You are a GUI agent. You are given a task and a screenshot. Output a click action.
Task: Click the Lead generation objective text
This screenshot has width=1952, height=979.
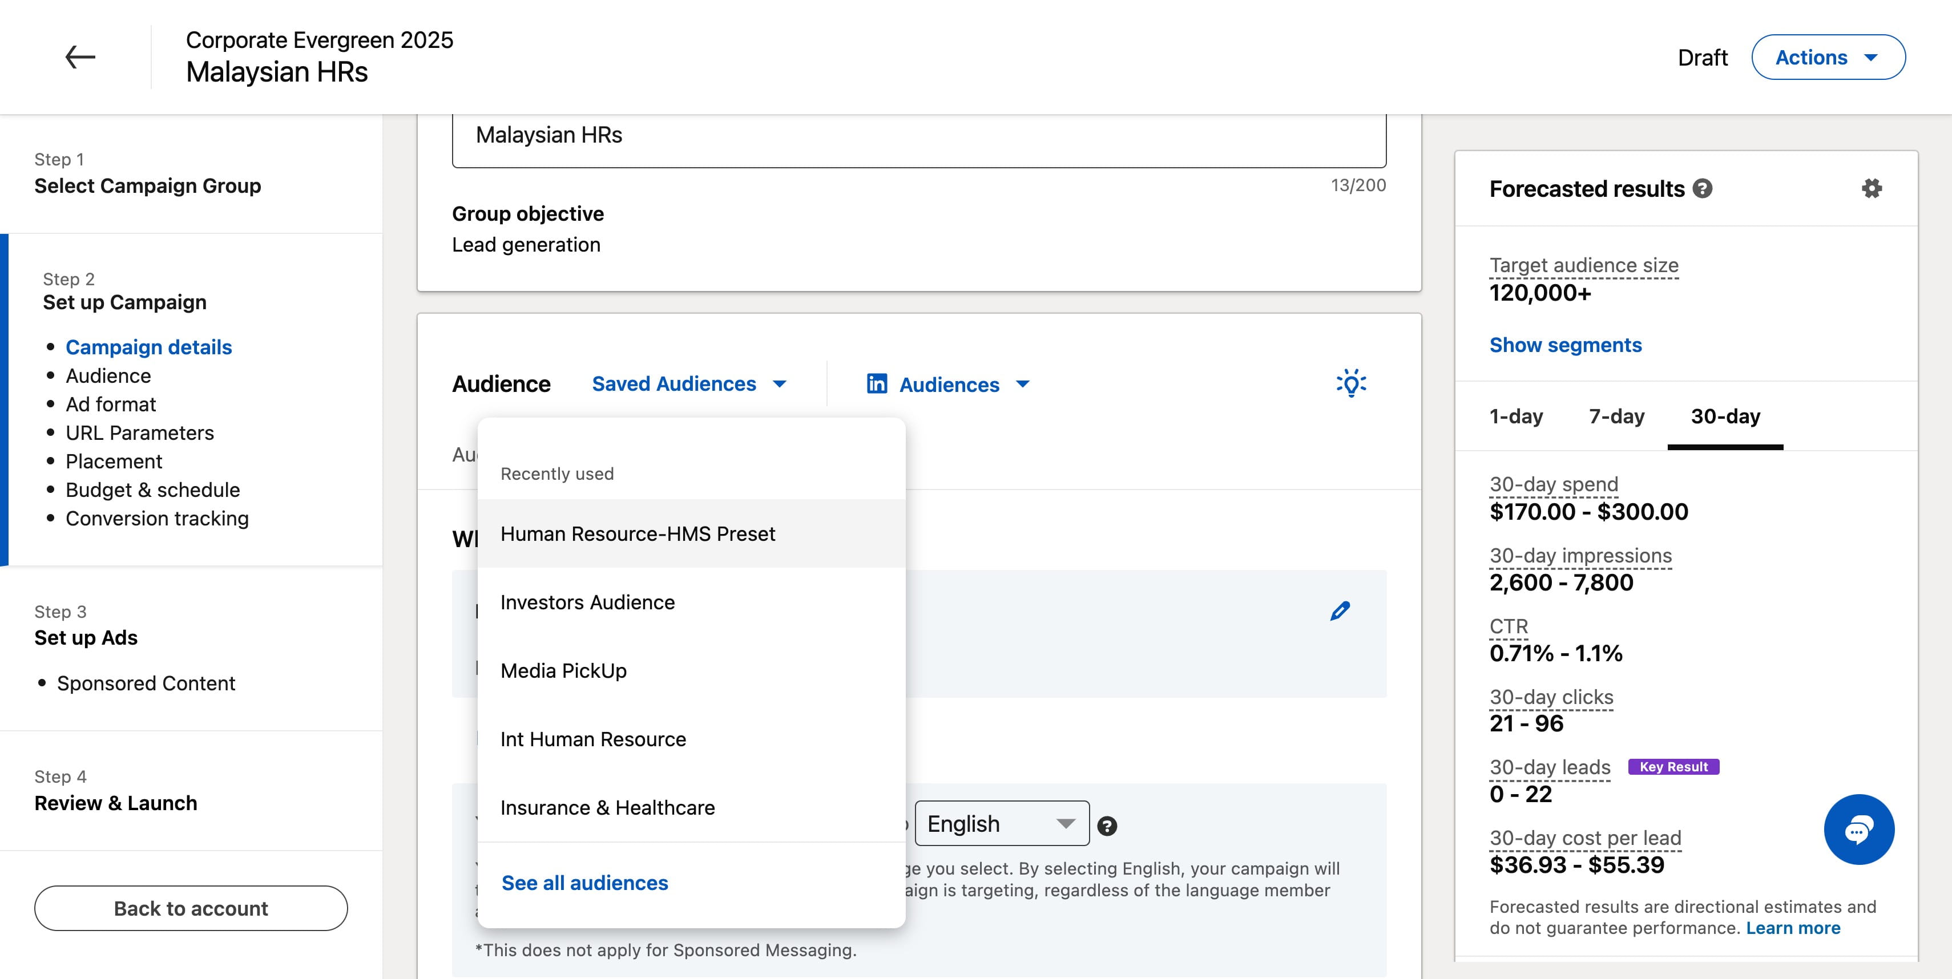526,245
